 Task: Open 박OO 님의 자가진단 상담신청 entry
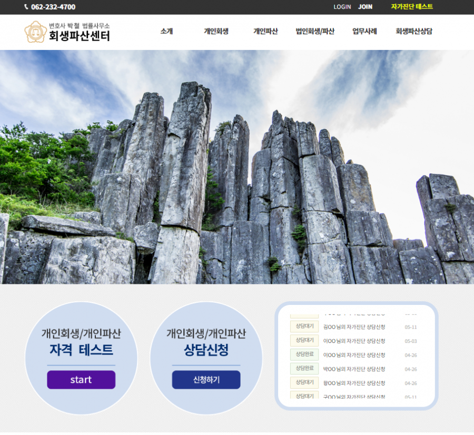coord(354,369)
